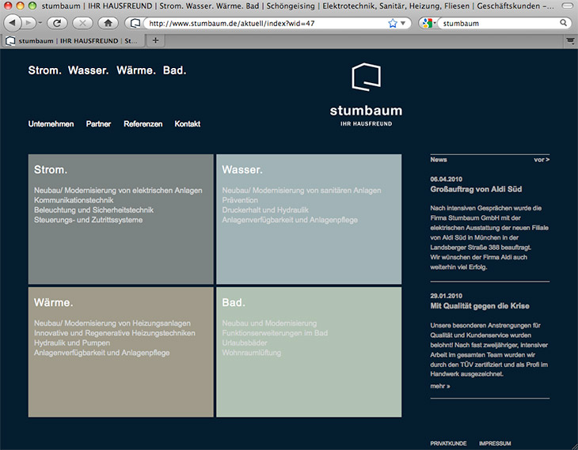The height and width of the screenshot is (450, 578).
Task: Click the 'mehr »' read more link
Action: (439, 386)
